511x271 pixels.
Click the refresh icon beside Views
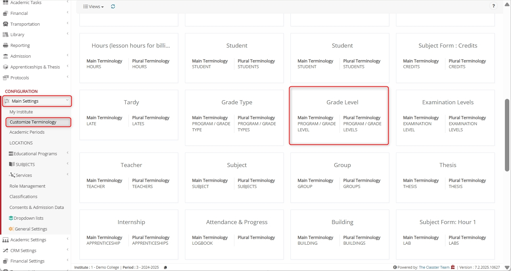pyautogui.click(x=113, y=6)
